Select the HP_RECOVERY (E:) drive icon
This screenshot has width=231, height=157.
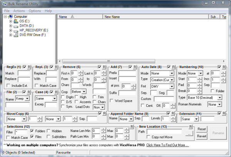(16, 31)
